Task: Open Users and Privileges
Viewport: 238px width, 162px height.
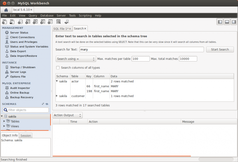Action: pyautogui.click(x=24, y=42)
